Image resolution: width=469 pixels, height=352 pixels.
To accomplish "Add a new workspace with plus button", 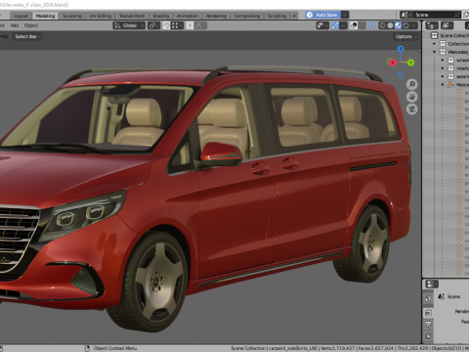I will [294, 16].
